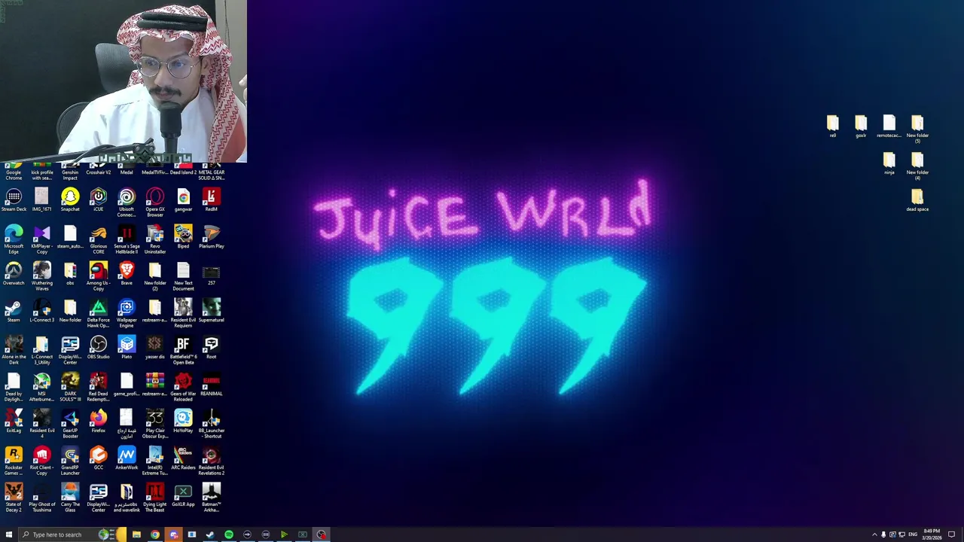Screen dimensions: 964x542
Task: Select the Revo Uninstaller icon
Action: [155, 239]
